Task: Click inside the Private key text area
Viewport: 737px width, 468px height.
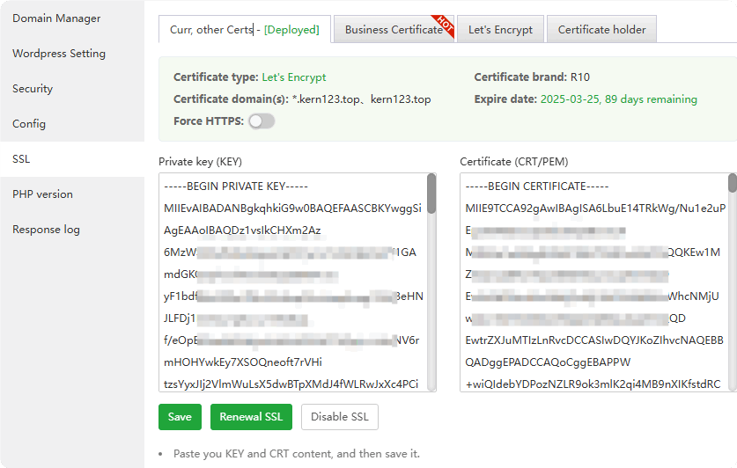Action: pyautogui.click(x=292, y=282)
